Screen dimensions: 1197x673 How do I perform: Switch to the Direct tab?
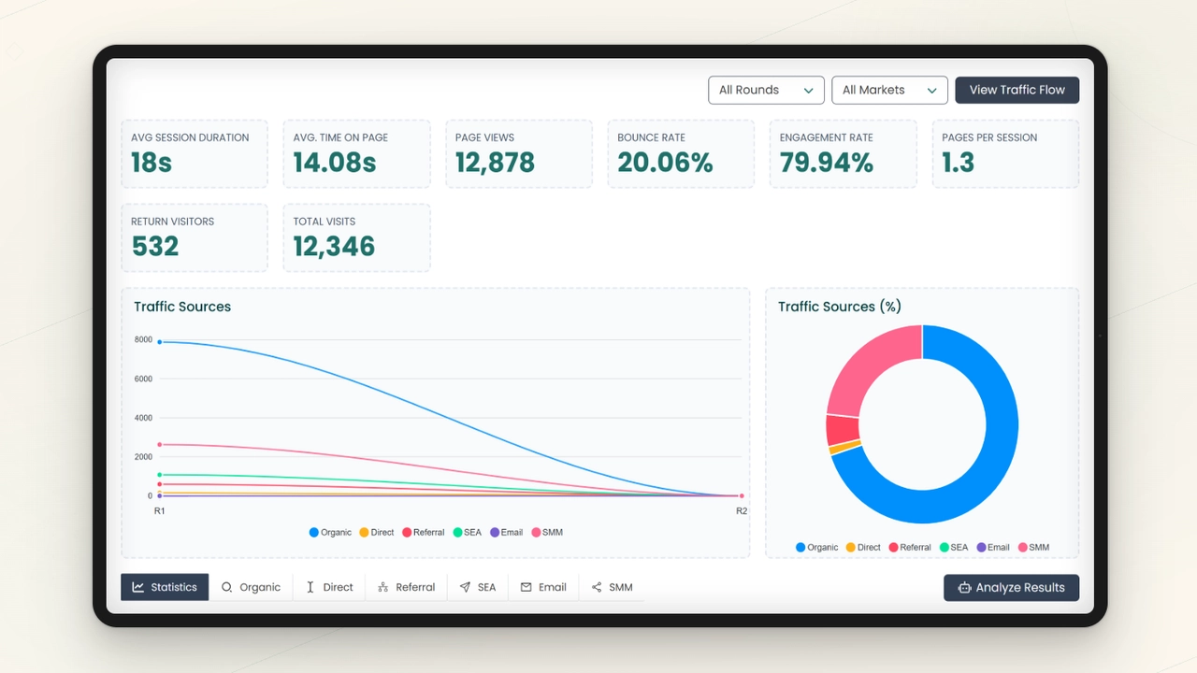[x=329, y=587]
